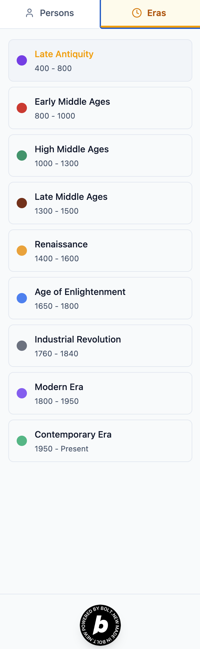Click the blue Age of Enlightenment dot
This screenshot has width=200, height=649.
point(22,298)
